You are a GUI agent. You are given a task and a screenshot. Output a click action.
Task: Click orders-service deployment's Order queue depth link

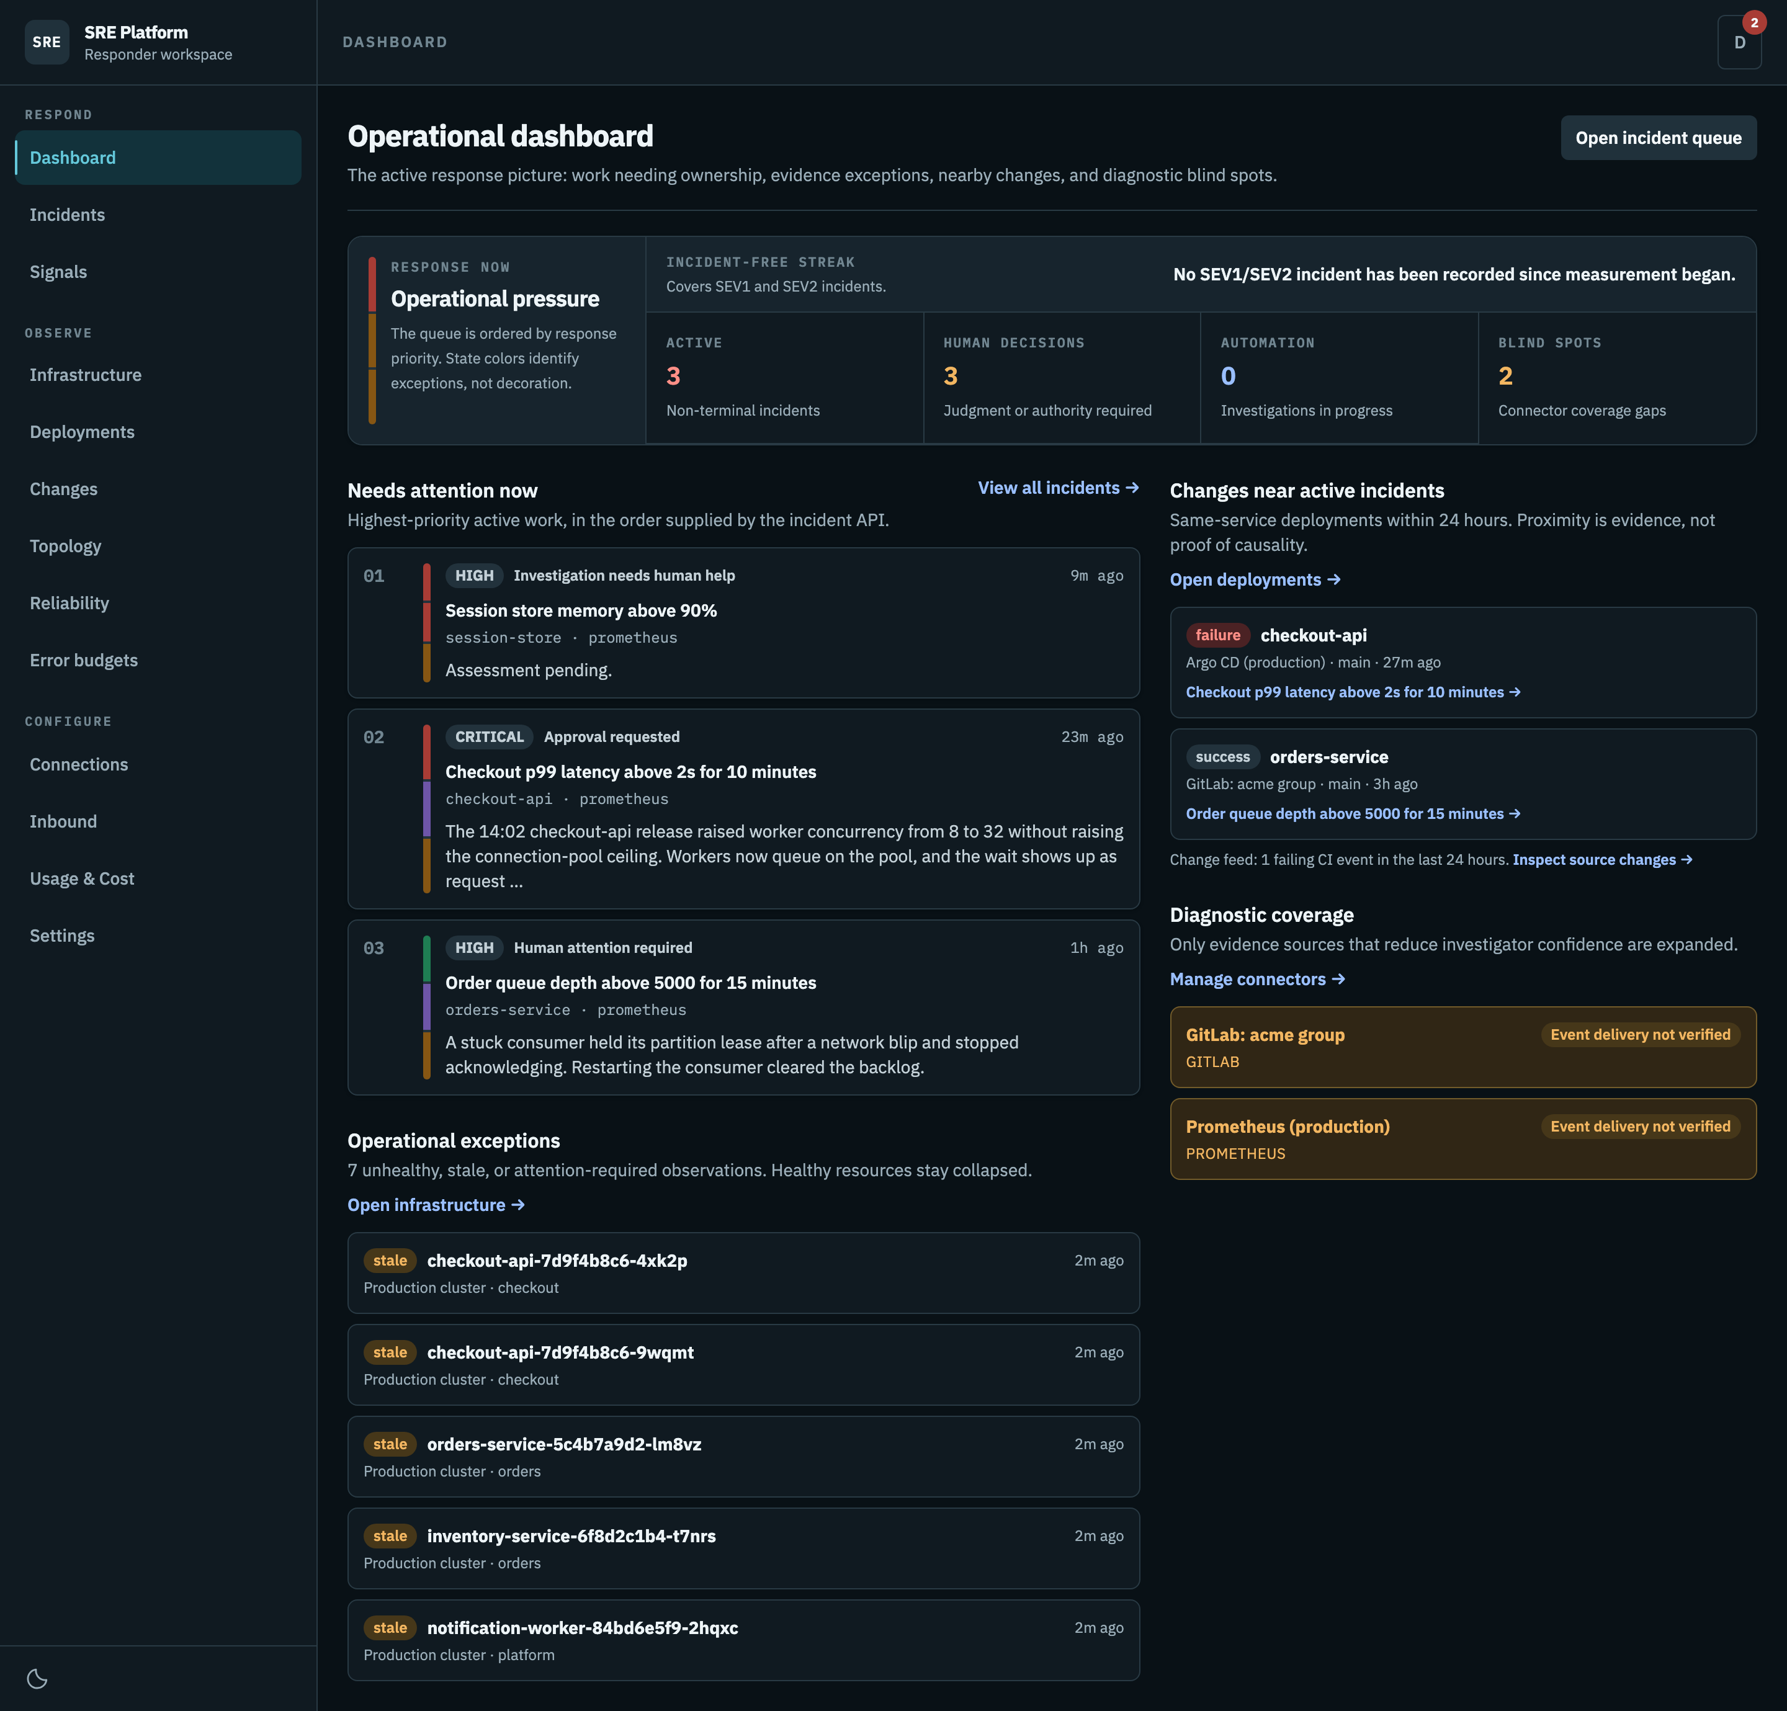[1352, 813]
